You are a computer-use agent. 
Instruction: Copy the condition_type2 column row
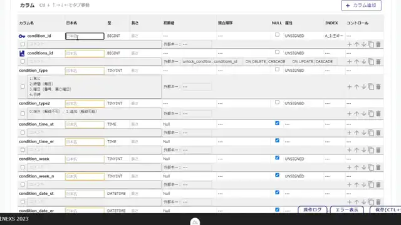(371, 114)
